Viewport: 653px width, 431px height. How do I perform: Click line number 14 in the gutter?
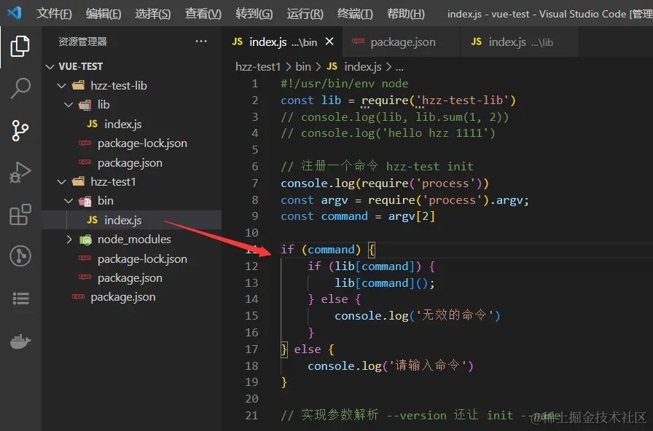251,299
